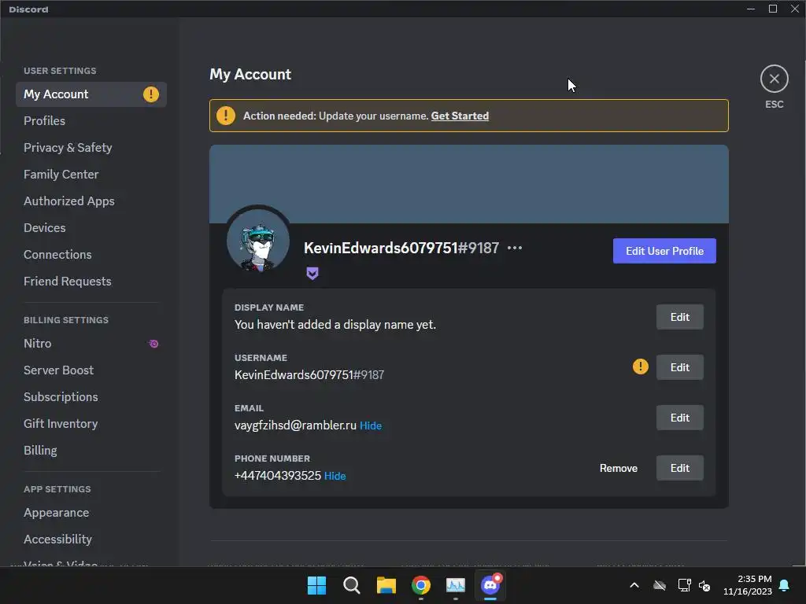806x604 pixels.
Task: Open Server Boost settings
Action: pyautogui.click(x=91, y=370)
